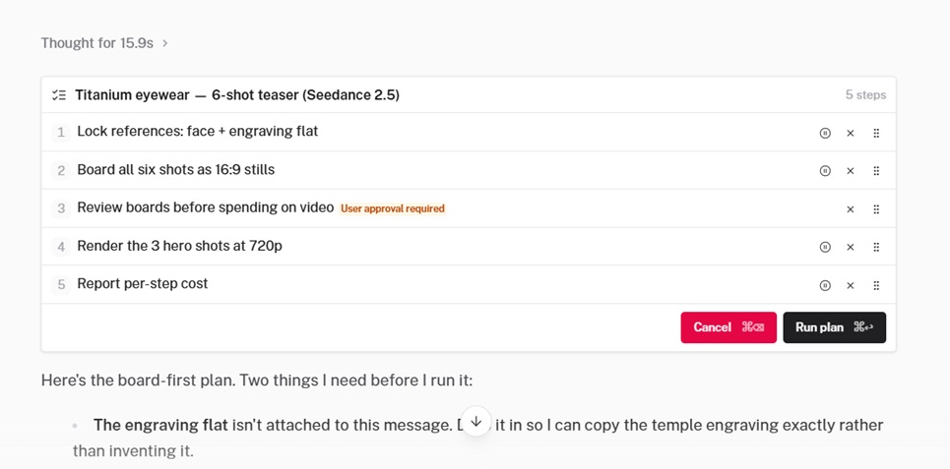The height and width of the screenshot is (469, 950).
Task: Select the User approval required badge
Action: (393, 208)
